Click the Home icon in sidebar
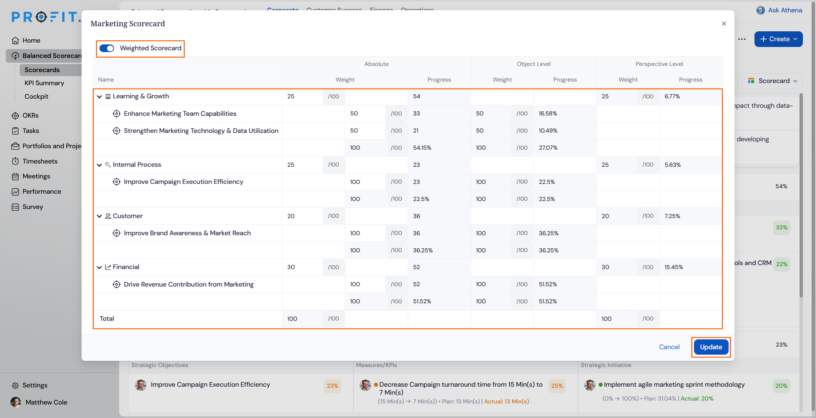This screenshot has height=418, width=816. [x=15, y=40]
